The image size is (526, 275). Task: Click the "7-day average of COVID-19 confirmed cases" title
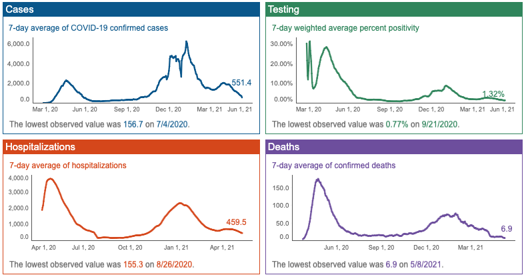[x=89, y=28]
